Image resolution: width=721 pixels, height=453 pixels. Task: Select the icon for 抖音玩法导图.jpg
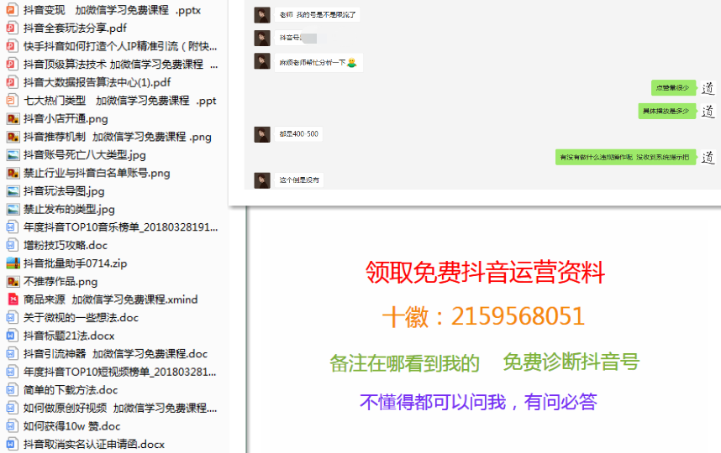pos(13,191)
